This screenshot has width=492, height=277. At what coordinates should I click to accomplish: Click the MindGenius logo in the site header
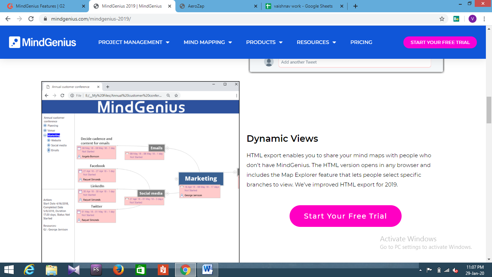coord(43,42)
